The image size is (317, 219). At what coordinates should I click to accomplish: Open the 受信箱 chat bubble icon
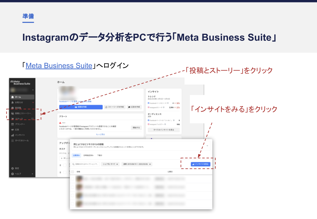(12, 108)
